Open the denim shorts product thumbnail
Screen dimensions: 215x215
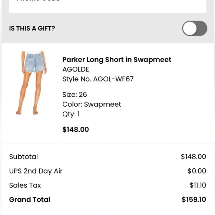pos(32,83)
